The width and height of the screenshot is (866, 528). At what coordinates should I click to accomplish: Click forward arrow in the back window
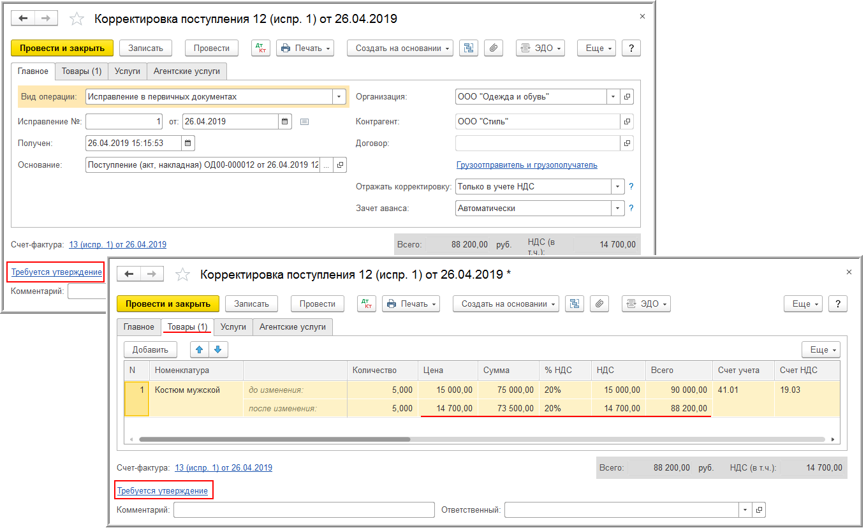pyautogui.click(x=46, y=18)
